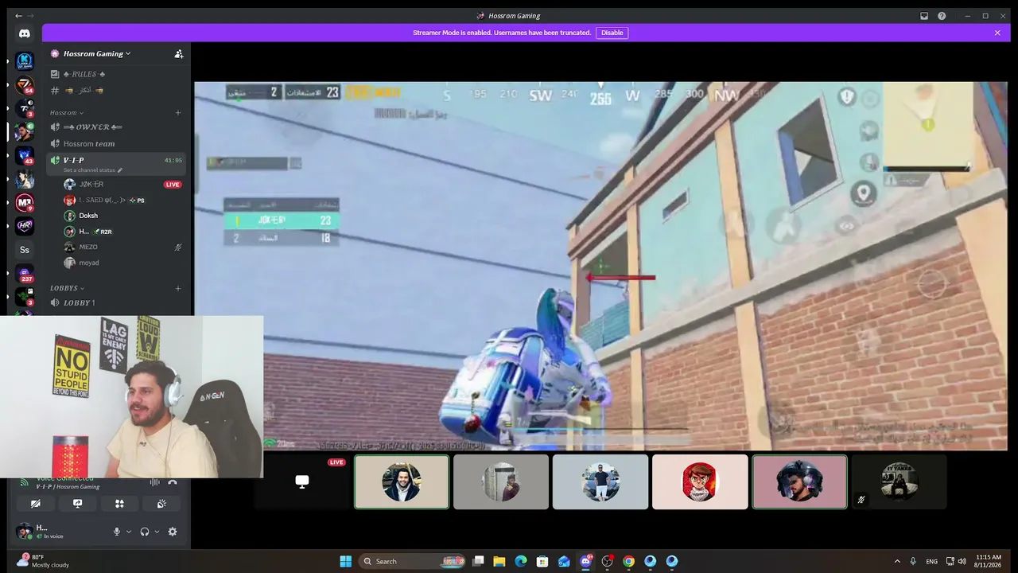The image size is (1018, 573).
Task: Toggle microphone mute in user panel
Action: coord(117,532)
